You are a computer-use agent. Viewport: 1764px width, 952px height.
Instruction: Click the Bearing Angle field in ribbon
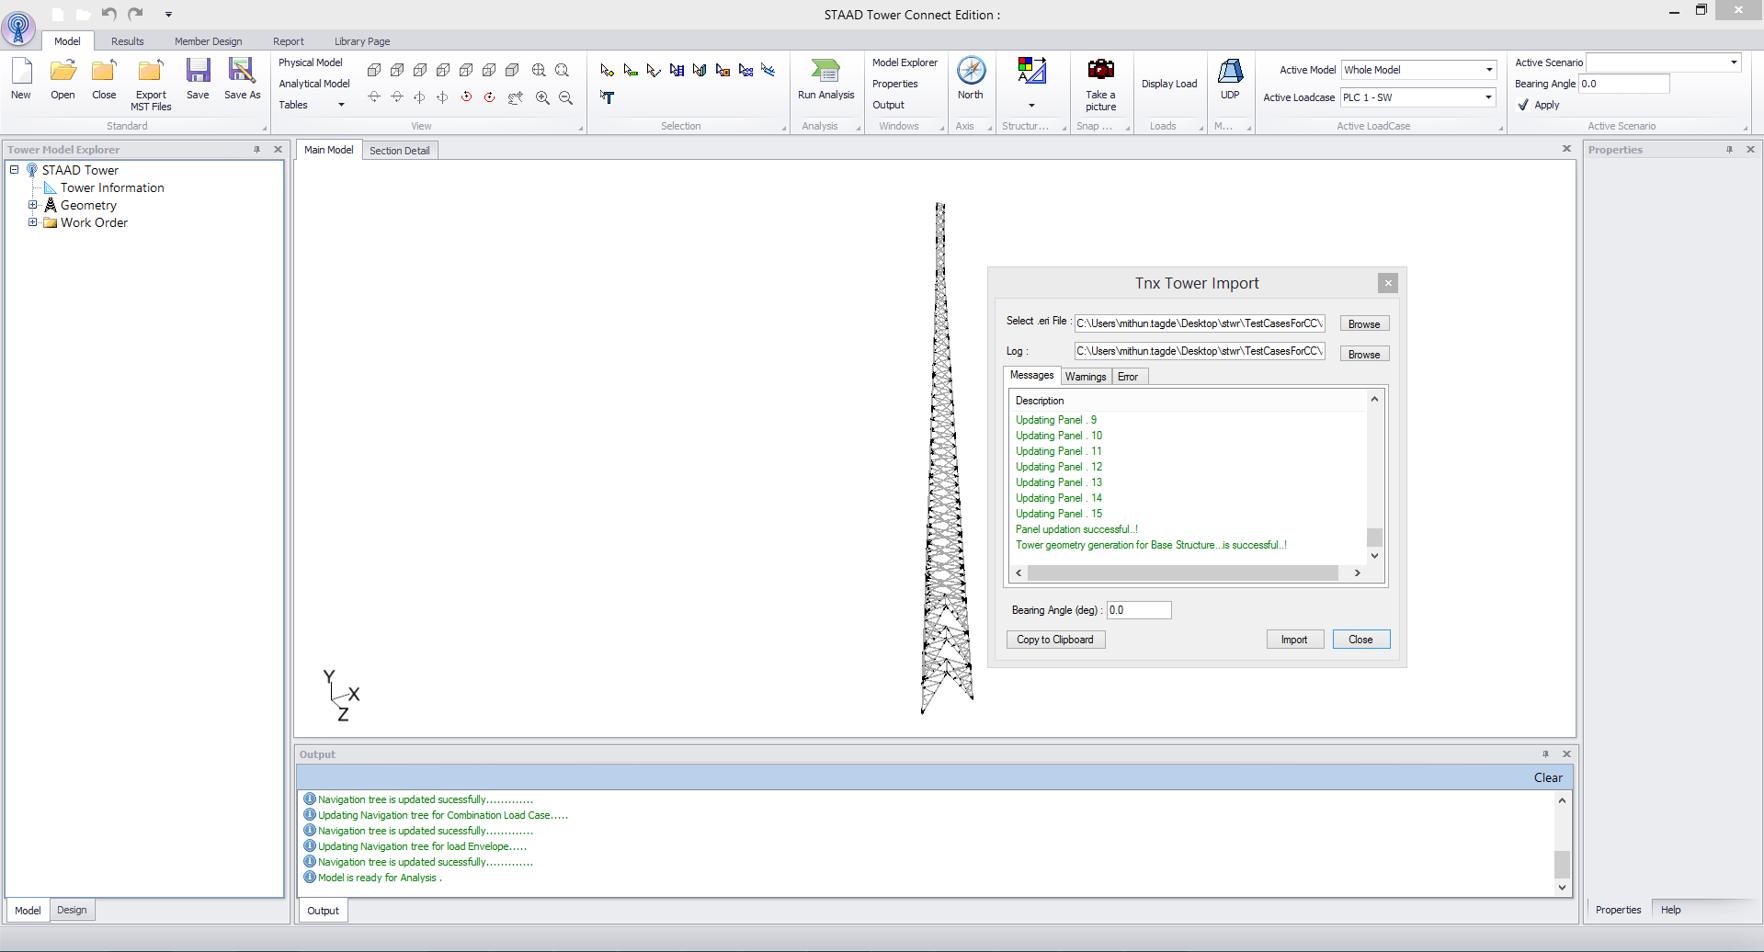1624,84
